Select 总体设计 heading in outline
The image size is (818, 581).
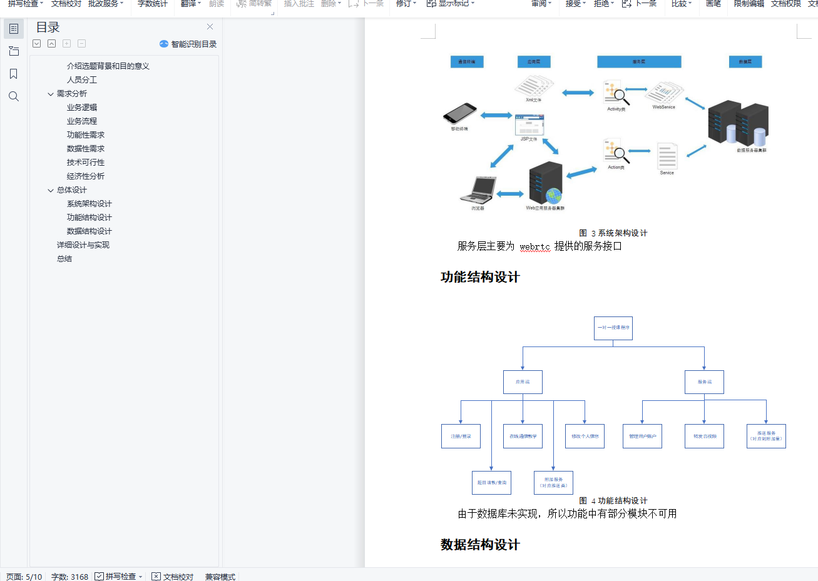[72, 189]
